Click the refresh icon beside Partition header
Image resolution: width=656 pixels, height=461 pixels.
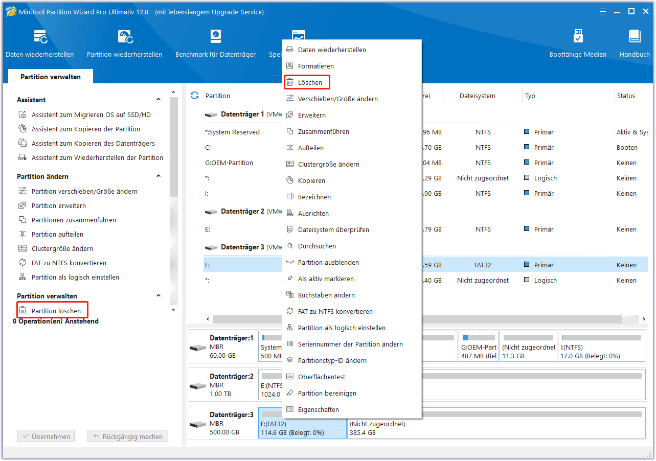pos(194,96)
